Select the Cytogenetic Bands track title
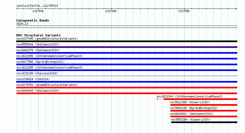Viewport: 245px width, 133px height. point(33,20)
